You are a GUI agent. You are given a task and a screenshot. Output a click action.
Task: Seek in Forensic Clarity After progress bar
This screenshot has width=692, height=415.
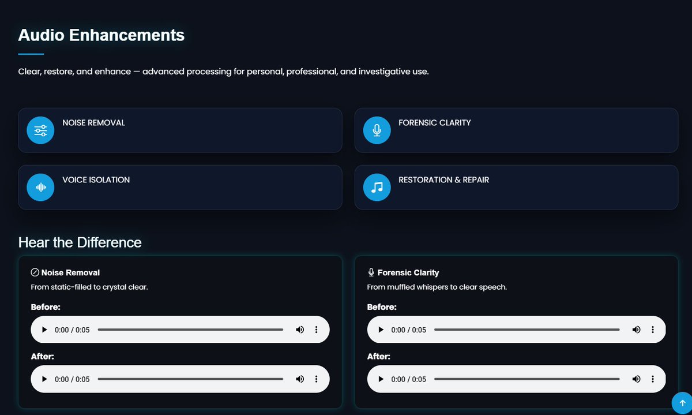click(526, 379)
